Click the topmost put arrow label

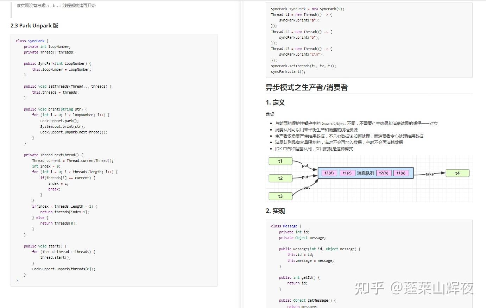[305, 165]
